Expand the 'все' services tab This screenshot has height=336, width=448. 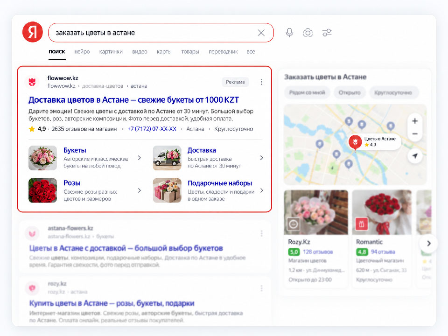[x=251, y=52]
